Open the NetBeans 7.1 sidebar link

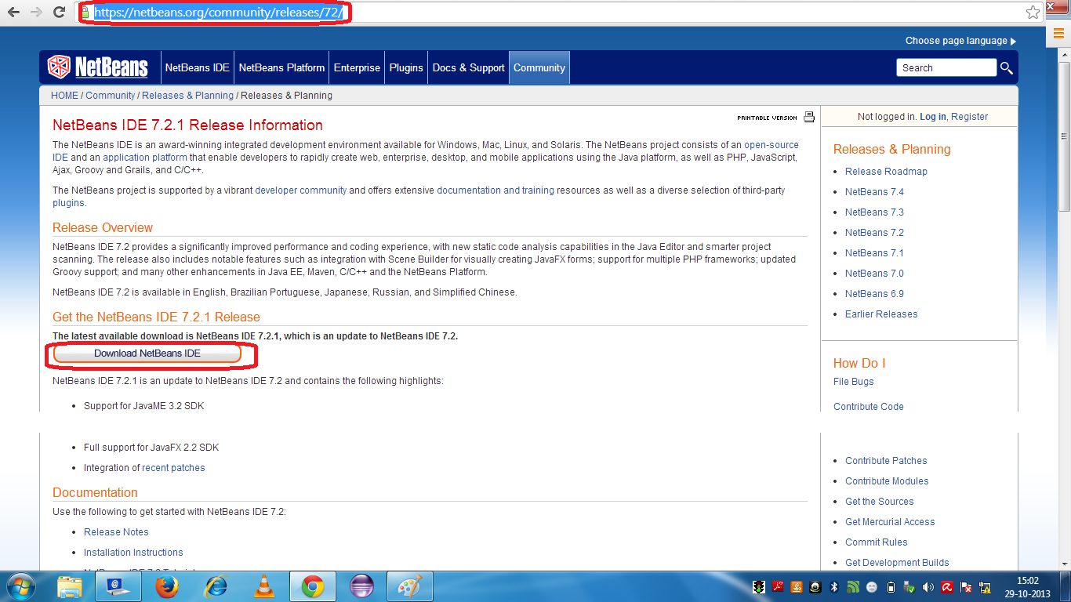[x=874, y=253]
